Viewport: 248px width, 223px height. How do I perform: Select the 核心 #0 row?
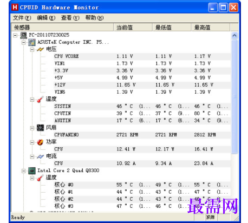[142, 185]
